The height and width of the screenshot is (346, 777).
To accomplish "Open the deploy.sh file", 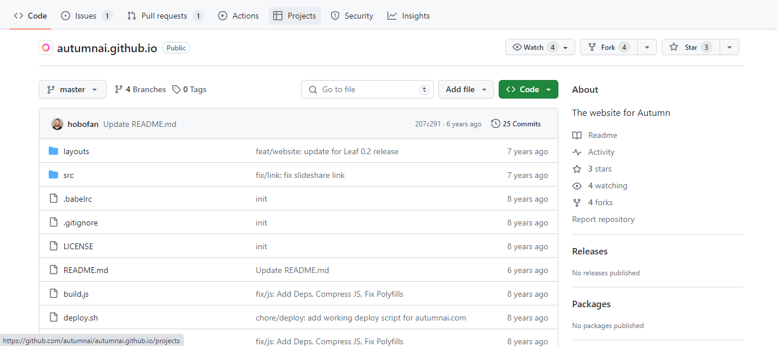I will pos(81,318).
